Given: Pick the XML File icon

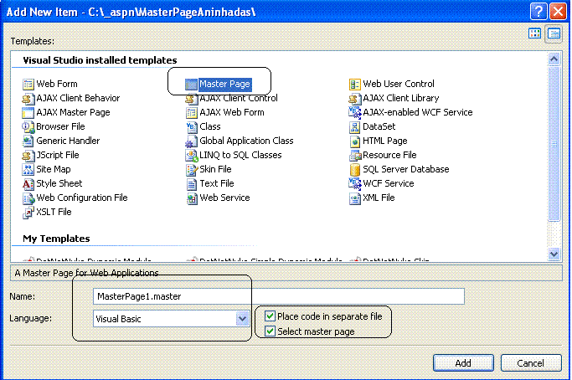Looking at the screenshot, I should [x=354, y=198].
